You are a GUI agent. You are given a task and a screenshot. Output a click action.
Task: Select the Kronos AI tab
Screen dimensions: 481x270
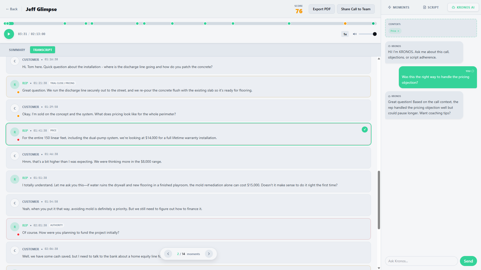tap(463, 7)
